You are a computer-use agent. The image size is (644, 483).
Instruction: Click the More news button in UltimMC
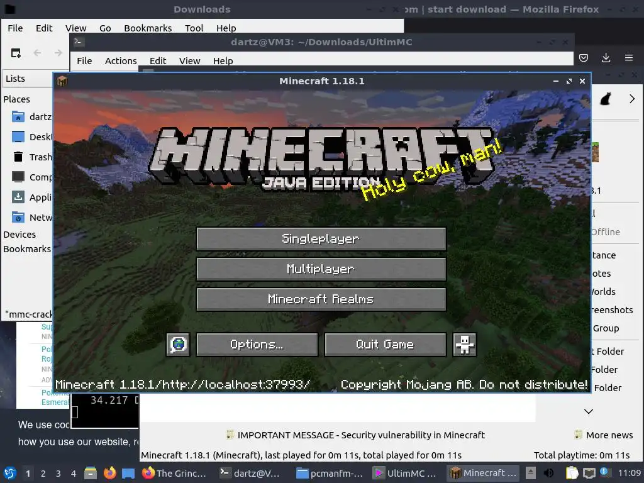604,435
